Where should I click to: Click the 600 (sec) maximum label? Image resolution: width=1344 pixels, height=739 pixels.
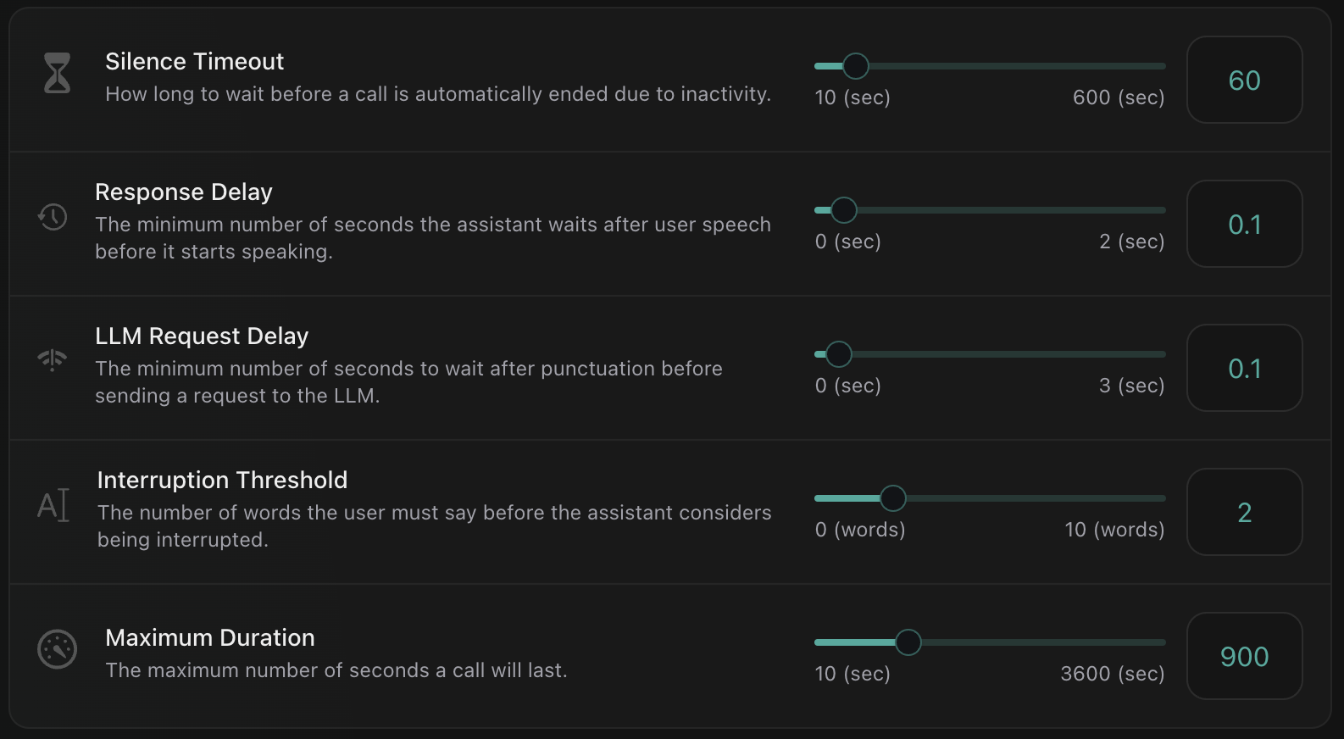(1118, 97)
